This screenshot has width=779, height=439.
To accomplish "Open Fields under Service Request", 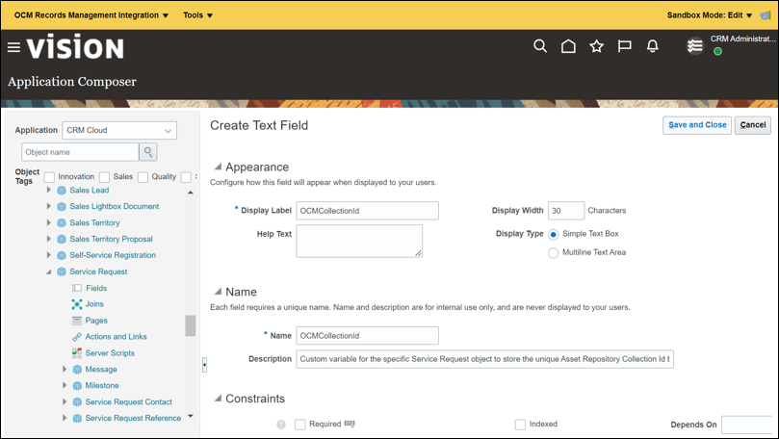I will pos(96,288).
